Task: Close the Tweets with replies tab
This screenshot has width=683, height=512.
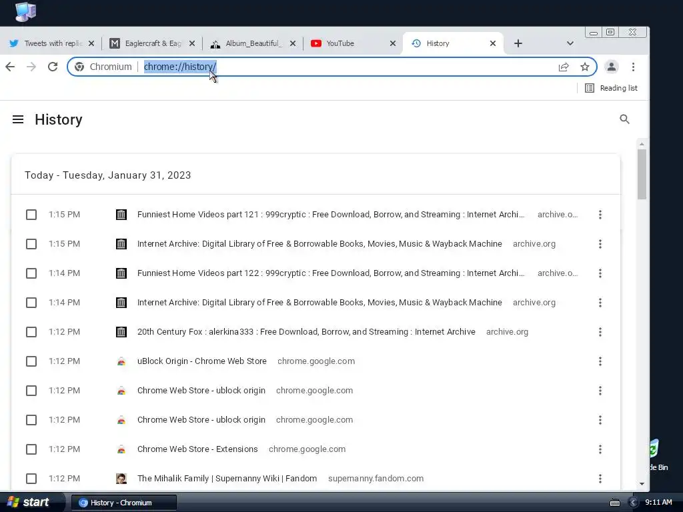Action: click(91, 43)
